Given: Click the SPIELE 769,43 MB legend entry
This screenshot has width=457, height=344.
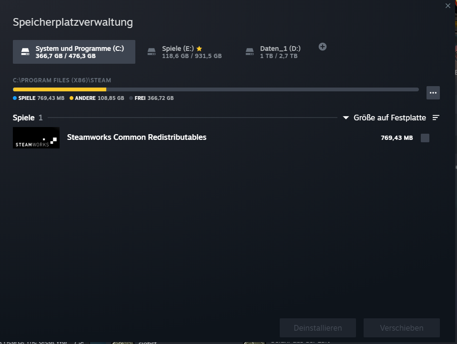Looking at the screenshot, I should [39, 98].
